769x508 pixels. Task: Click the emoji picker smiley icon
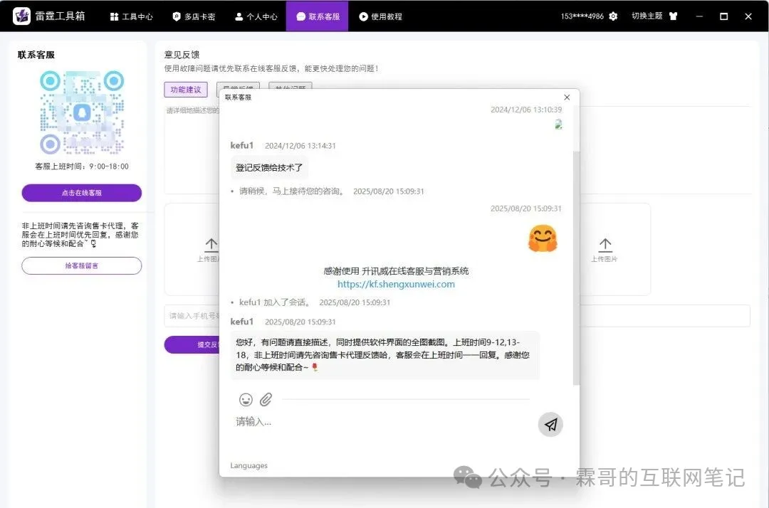point(246,399)
